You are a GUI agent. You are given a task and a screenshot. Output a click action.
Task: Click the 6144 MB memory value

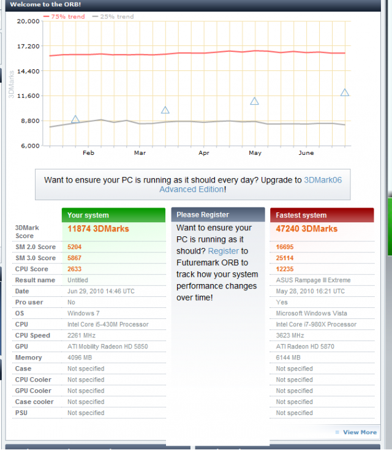pyautogui.click(x=288, y=358)
